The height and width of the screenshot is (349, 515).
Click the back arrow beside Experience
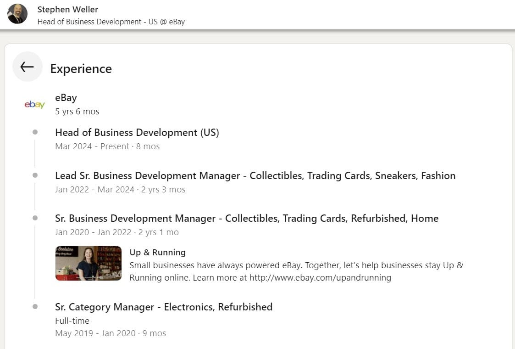point(27,67)
